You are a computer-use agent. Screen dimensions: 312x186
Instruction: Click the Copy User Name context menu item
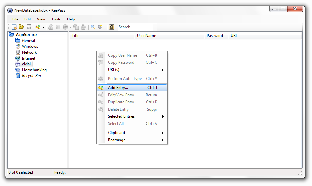coord(132,55)
